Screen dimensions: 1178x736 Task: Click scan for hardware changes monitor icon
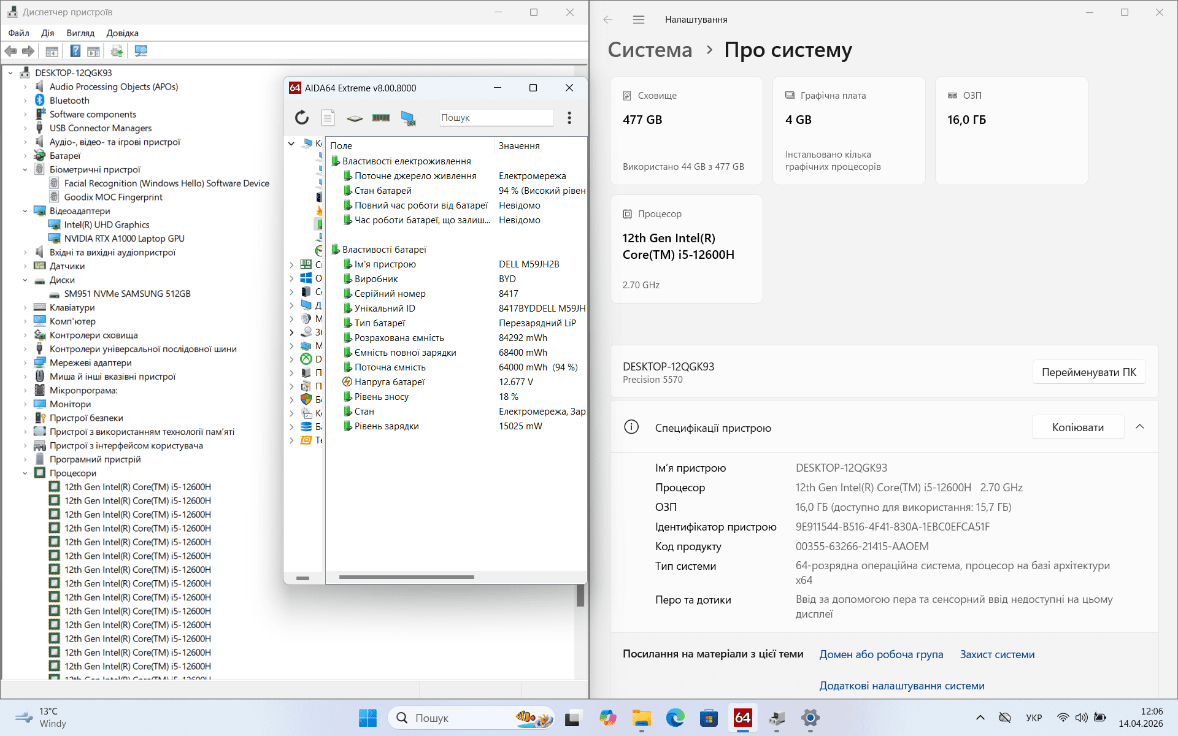[x=141, y=51]
